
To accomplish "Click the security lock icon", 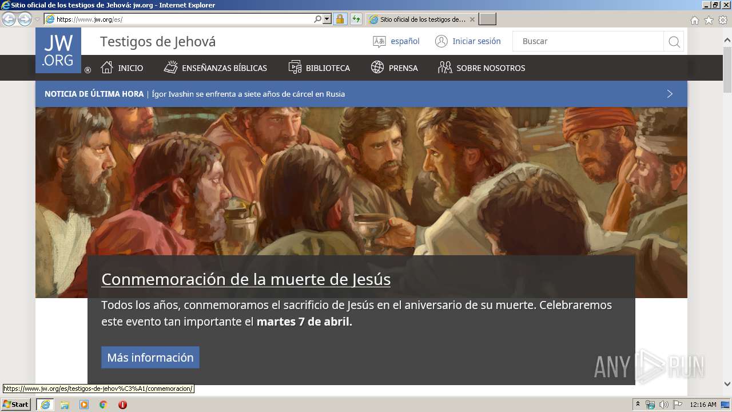I will 340,19.
